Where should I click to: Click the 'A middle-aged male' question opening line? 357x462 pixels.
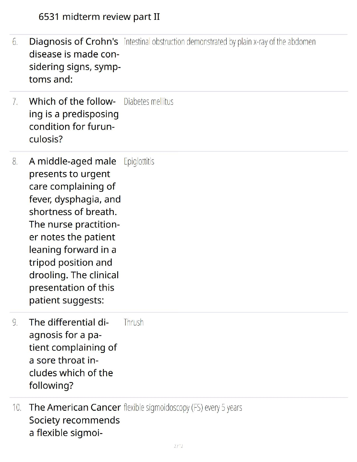73,161
